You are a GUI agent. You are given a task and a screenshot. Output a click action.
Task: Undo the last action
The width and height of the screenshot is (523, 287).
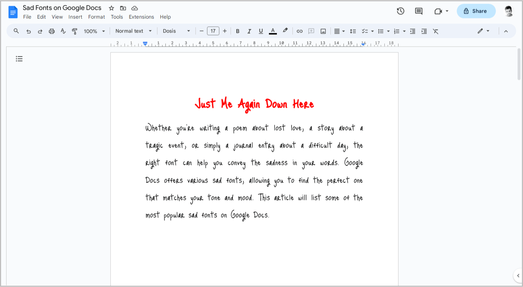29,31
